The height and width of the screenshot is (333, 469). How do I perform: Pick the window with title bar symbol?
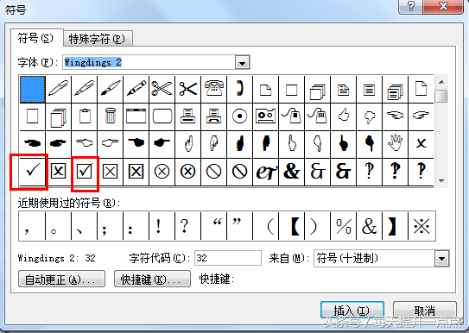[136, 116]
